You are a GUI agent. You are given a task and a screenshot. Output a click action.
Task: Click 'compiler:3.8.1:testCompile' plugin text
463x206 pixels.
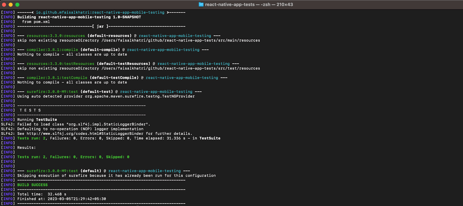[57, 78]
